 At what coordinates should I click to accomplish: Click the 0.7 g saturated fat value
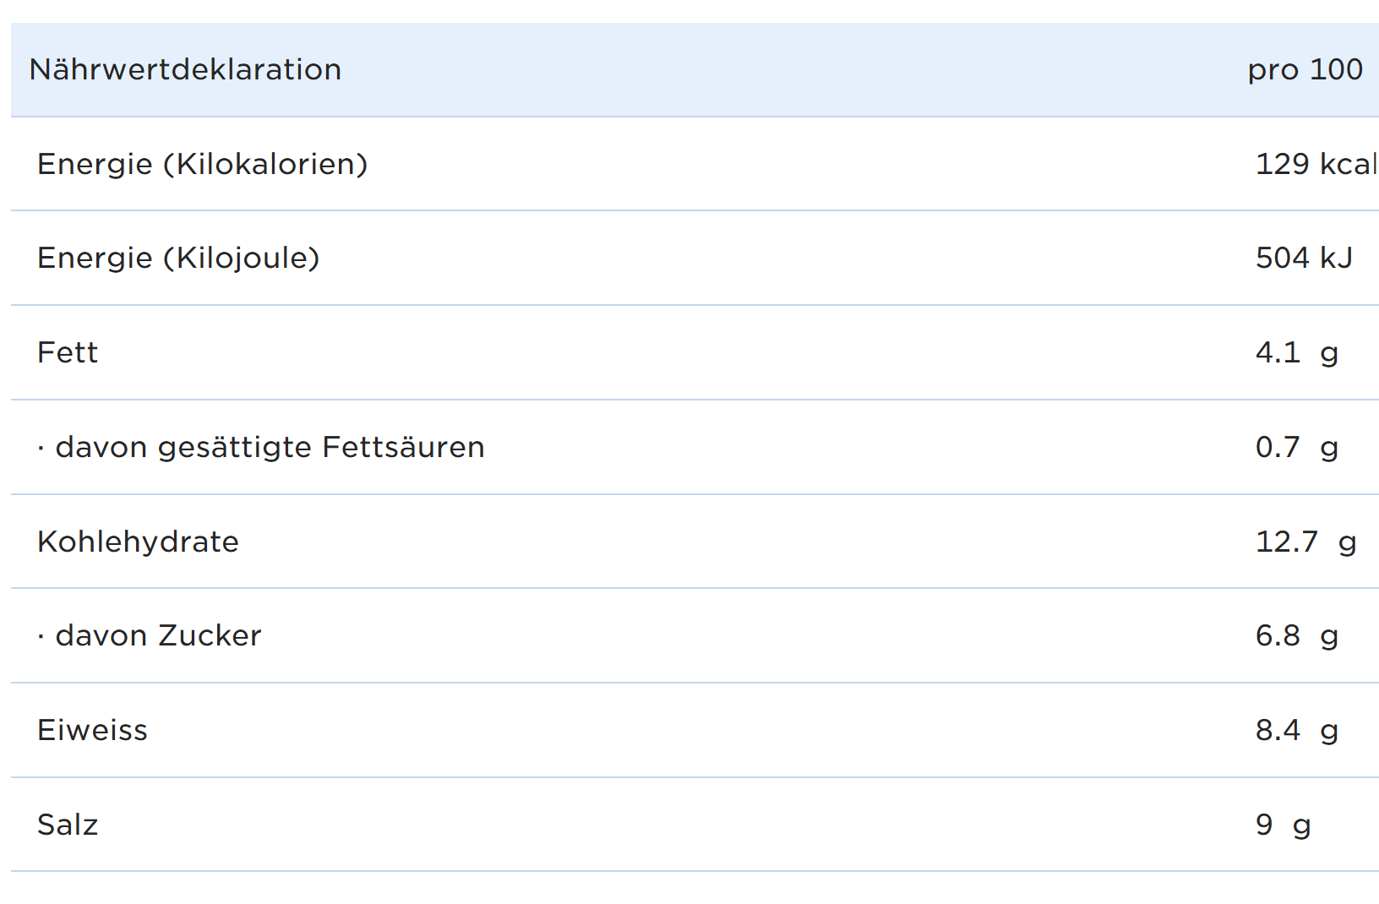(x=1296, y=447)
